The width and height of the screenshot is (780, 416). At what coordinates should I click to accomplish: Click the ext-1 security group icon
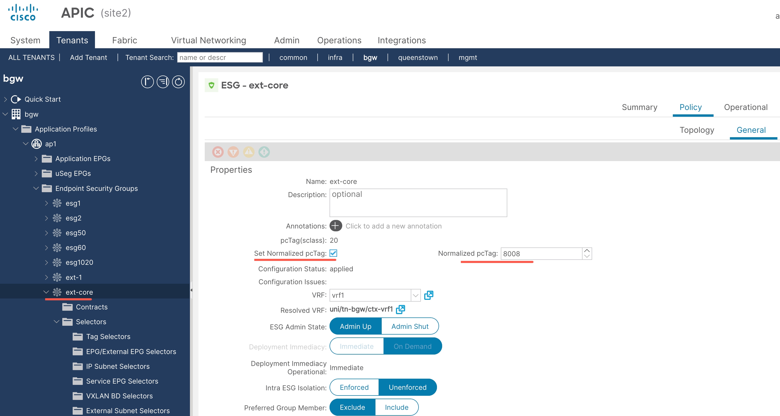point(57,277)
